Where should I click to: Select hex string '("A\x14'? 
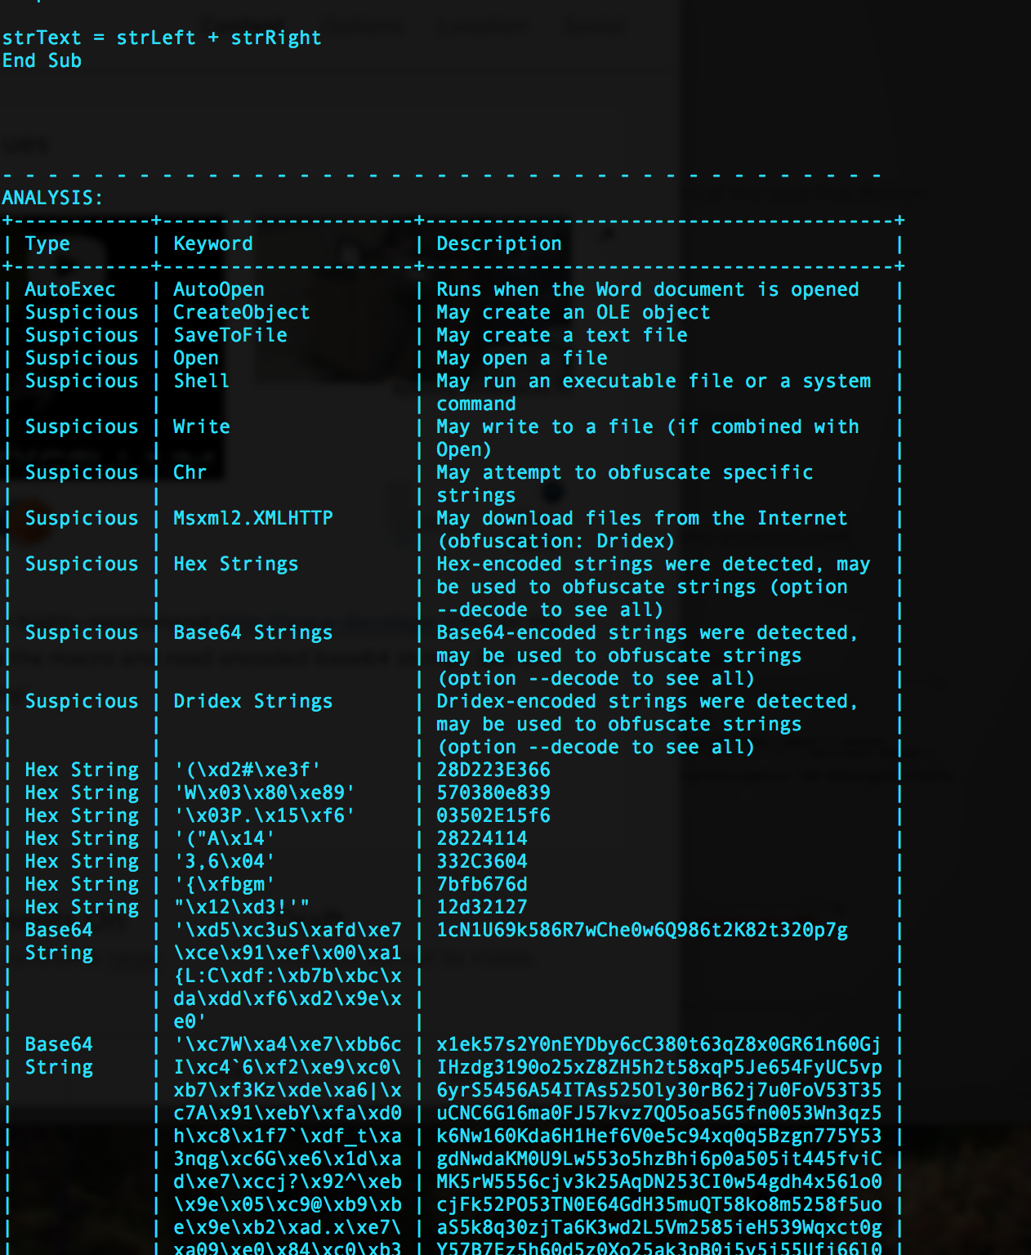(x=225, y=838)
